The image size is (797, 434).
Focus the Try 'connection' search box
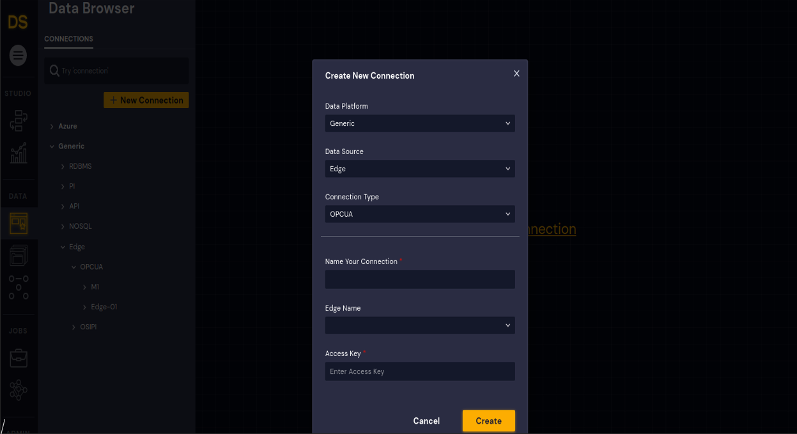tap(116, 70)
